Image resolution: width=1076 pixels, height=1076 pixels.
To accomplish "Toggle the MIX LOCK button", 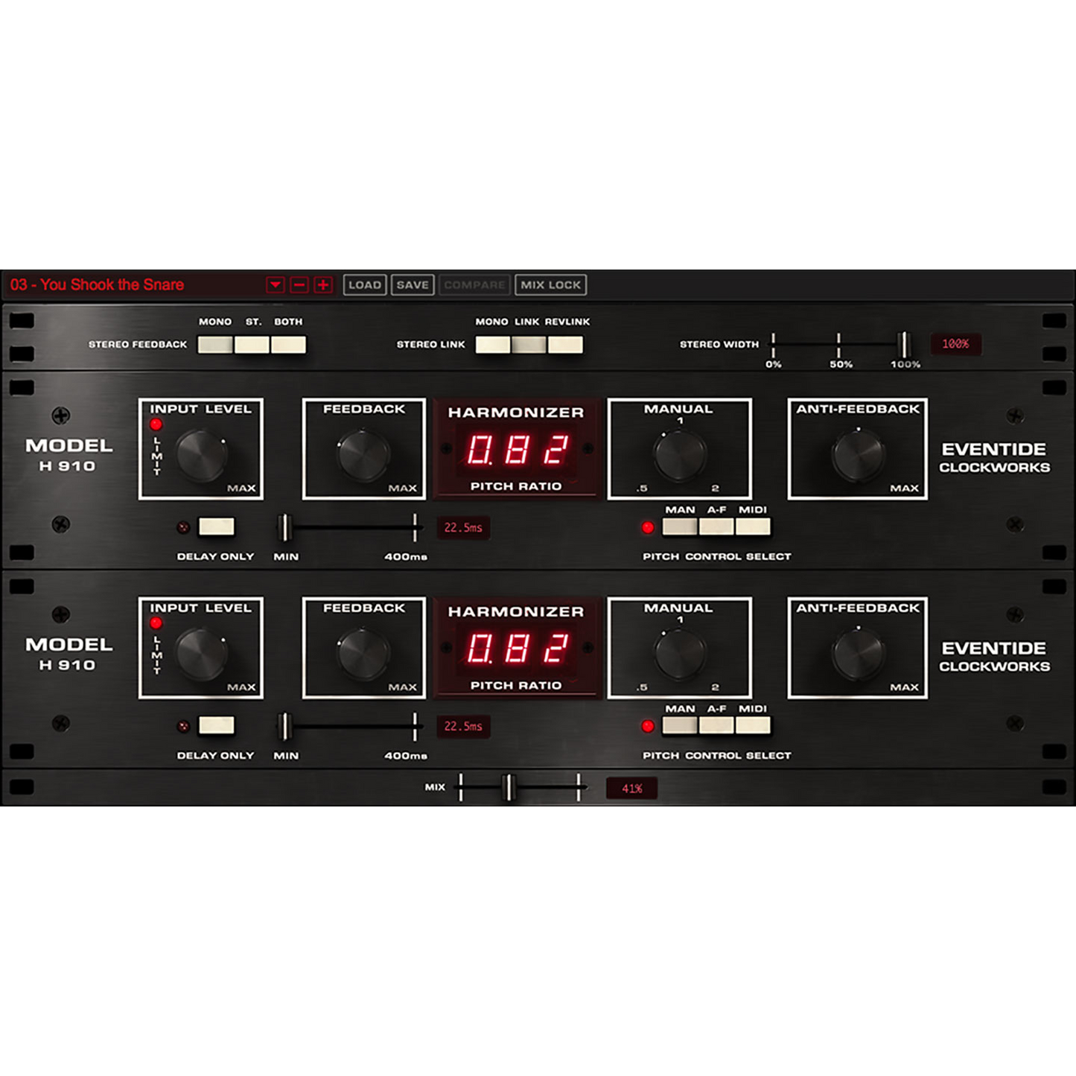I will click(x=550, y=285).
